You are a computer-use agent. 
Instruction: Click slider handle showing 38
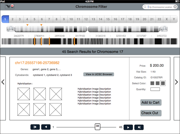97,127
